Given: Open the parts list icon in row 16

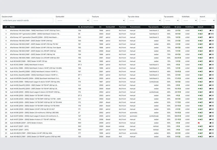Looking at the screenshot, I should pyautogui.click(x=180, y=82).
